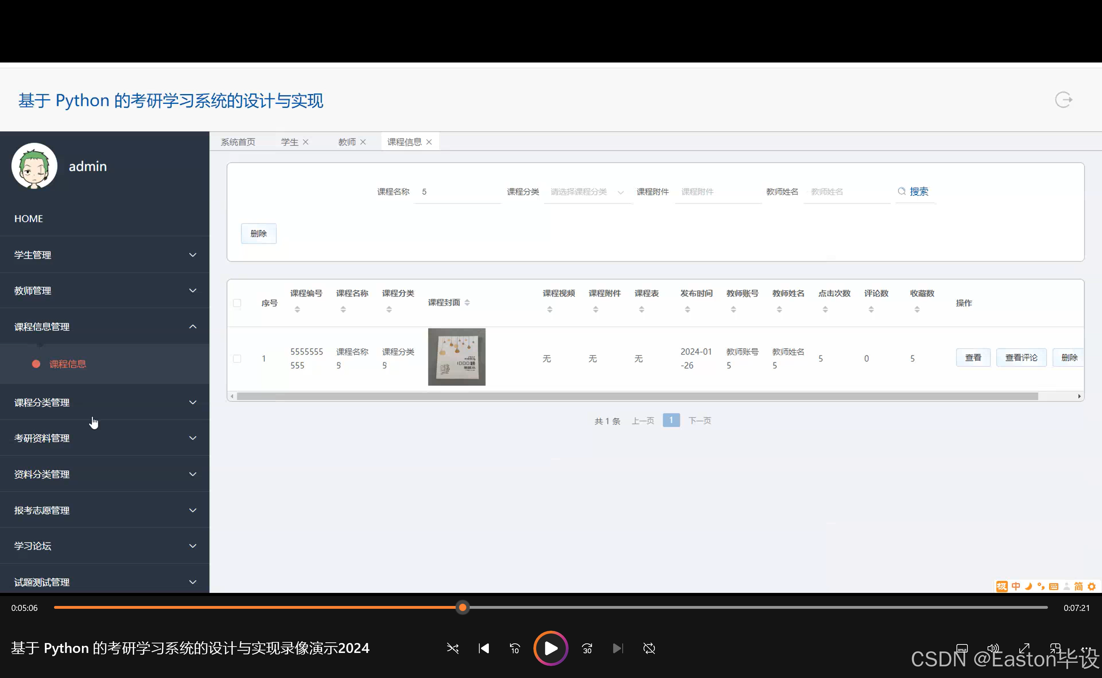The image size is (1102, 678).
Task: Toggle repeat mode in media player
Action: (x=649, y=648)
